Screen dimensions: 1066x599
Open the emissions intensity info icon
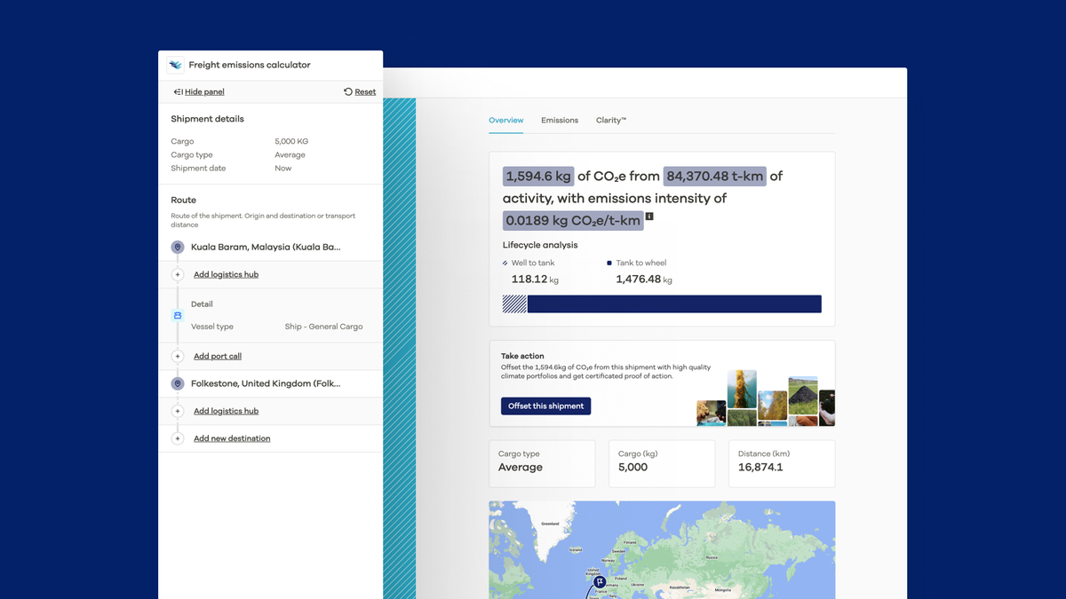pyautogui.click(x=649, y=216)
